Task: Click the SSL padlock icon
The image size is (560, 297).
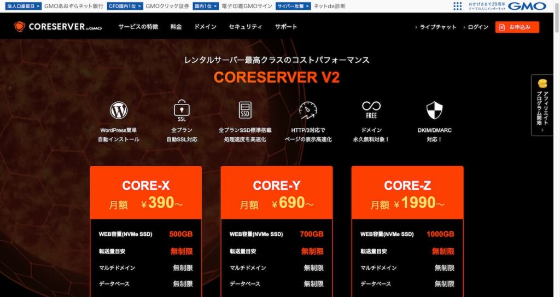Action: (182, 110)
